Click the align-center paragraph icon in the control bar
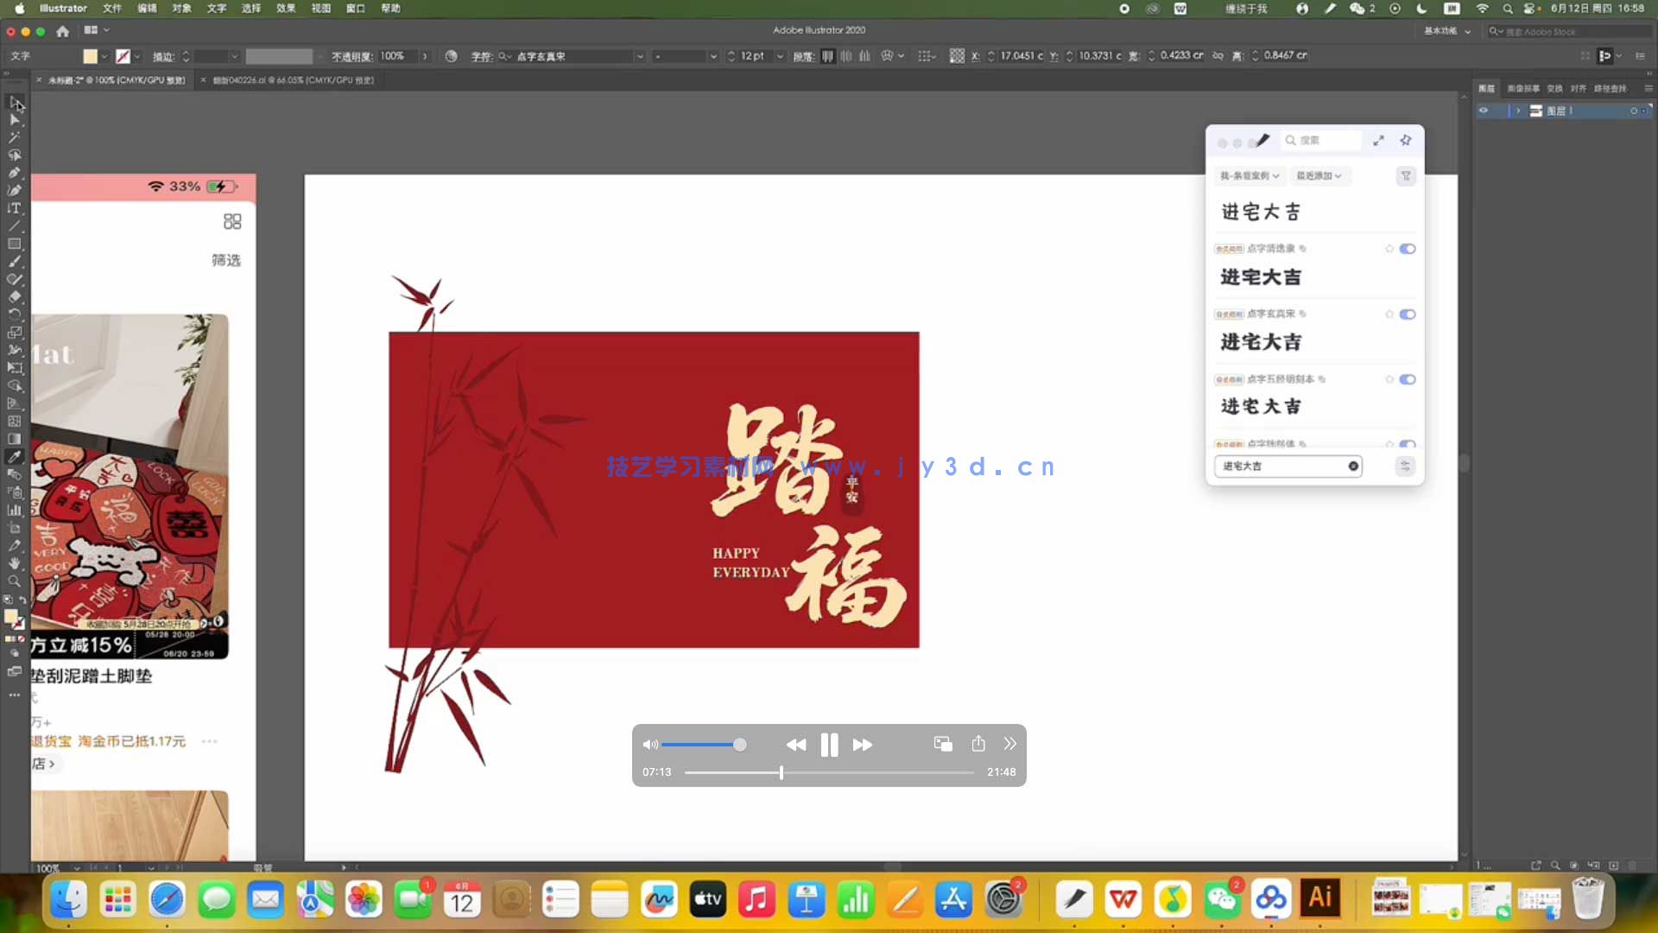Viewport: 1658px width, 933px height. pos(846,55)
